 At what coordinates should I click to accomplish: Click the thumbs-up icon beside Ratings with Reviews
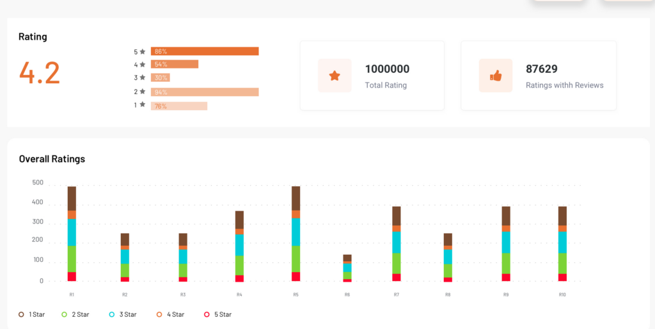(x=496, y=76)
